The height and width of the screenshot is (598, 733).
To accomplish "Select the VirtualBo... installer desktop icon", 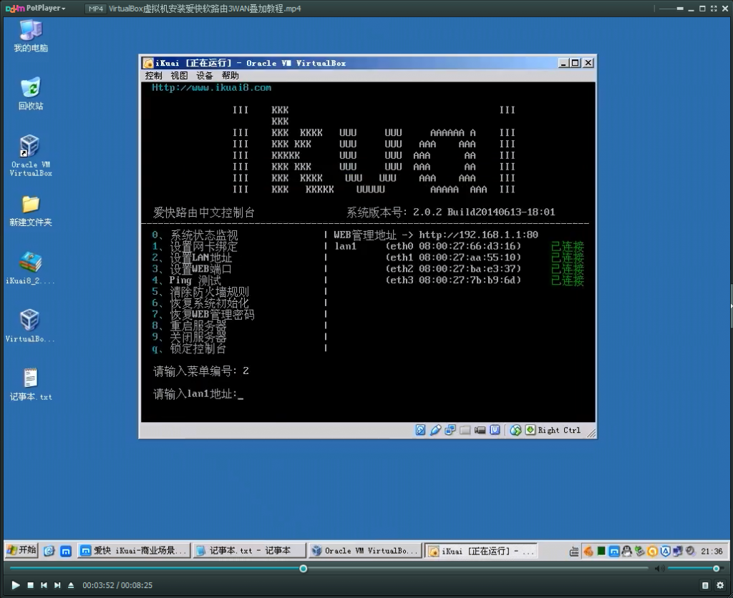I will (x=30, y=326).
